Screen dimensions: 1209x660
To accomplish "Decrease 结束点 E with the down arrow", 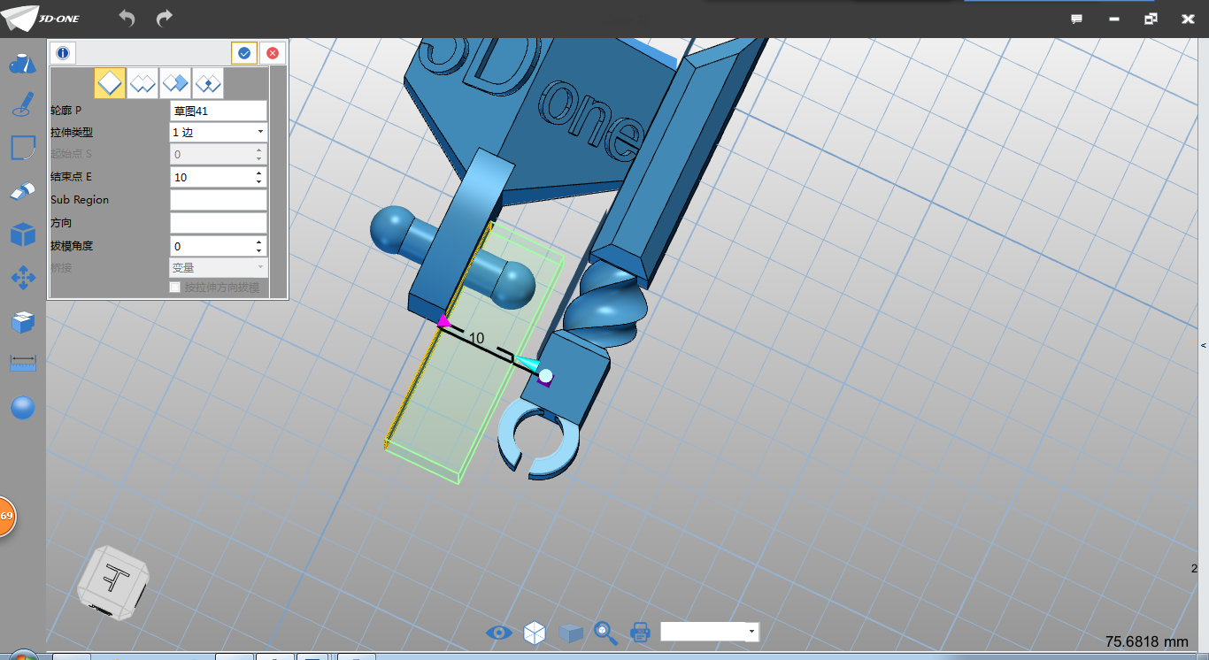I will pyautogui.click(x=259, y=182).
